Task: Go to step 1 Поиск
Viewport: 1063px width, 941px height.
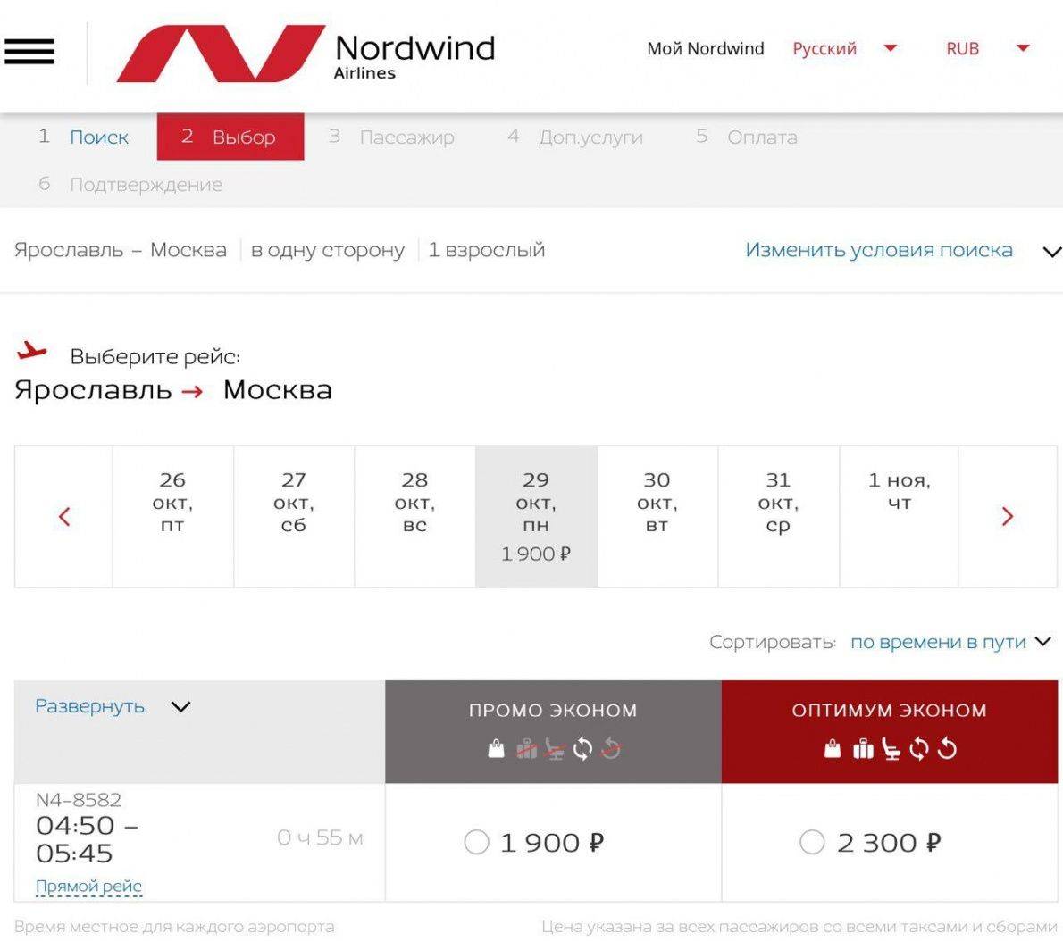Action: [83, 137]
